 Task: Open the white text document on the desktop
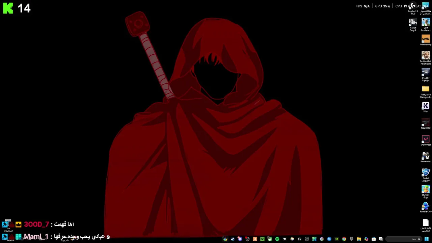click(426, 225)
